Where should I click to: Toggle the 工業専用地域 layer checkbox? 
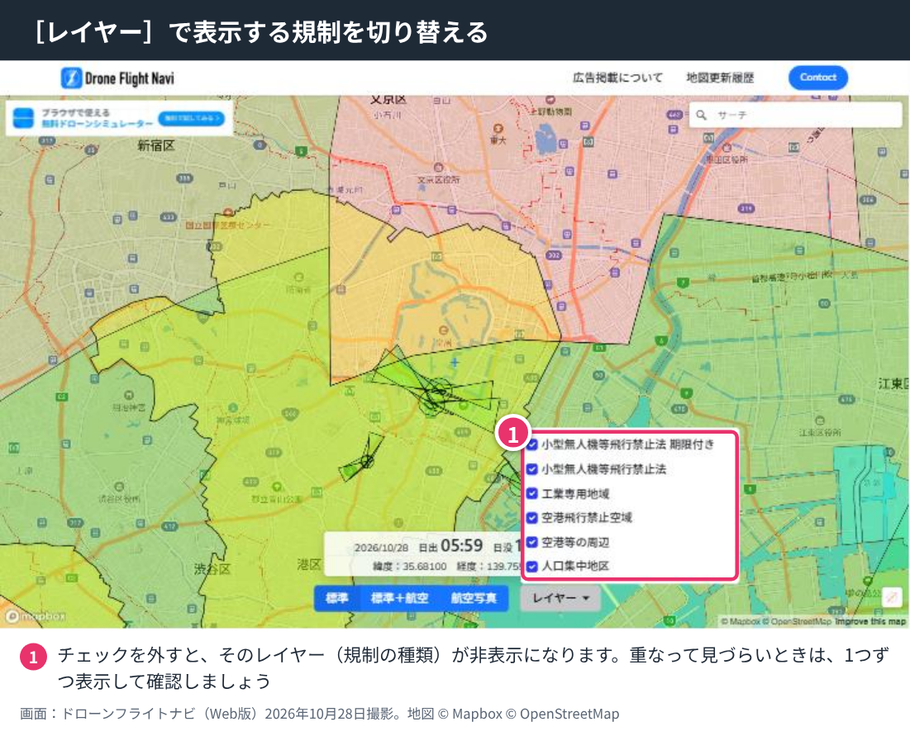(x=532, y=494)
